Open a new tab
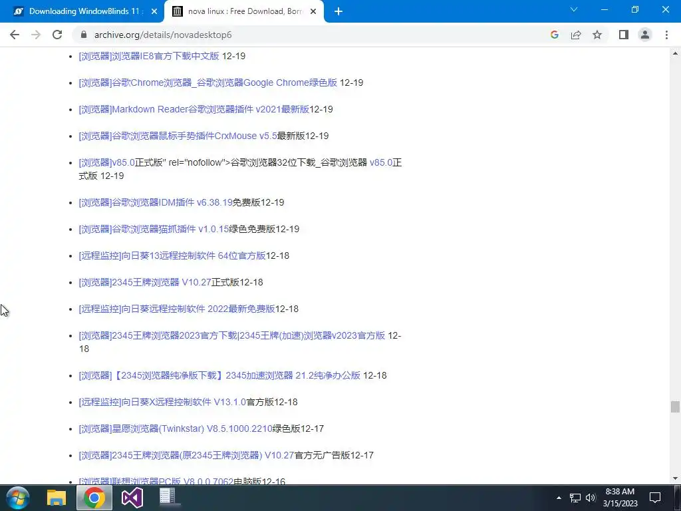Screen dimensions: 681x511 (339, 12)
